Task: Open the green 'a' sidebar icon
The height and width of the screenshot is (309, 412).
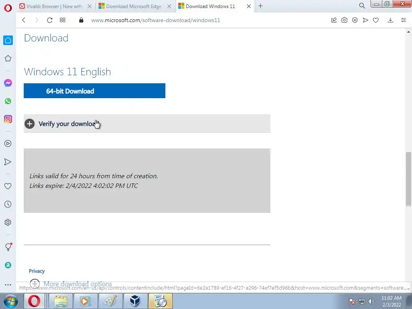Action: (x=8, y=265)
